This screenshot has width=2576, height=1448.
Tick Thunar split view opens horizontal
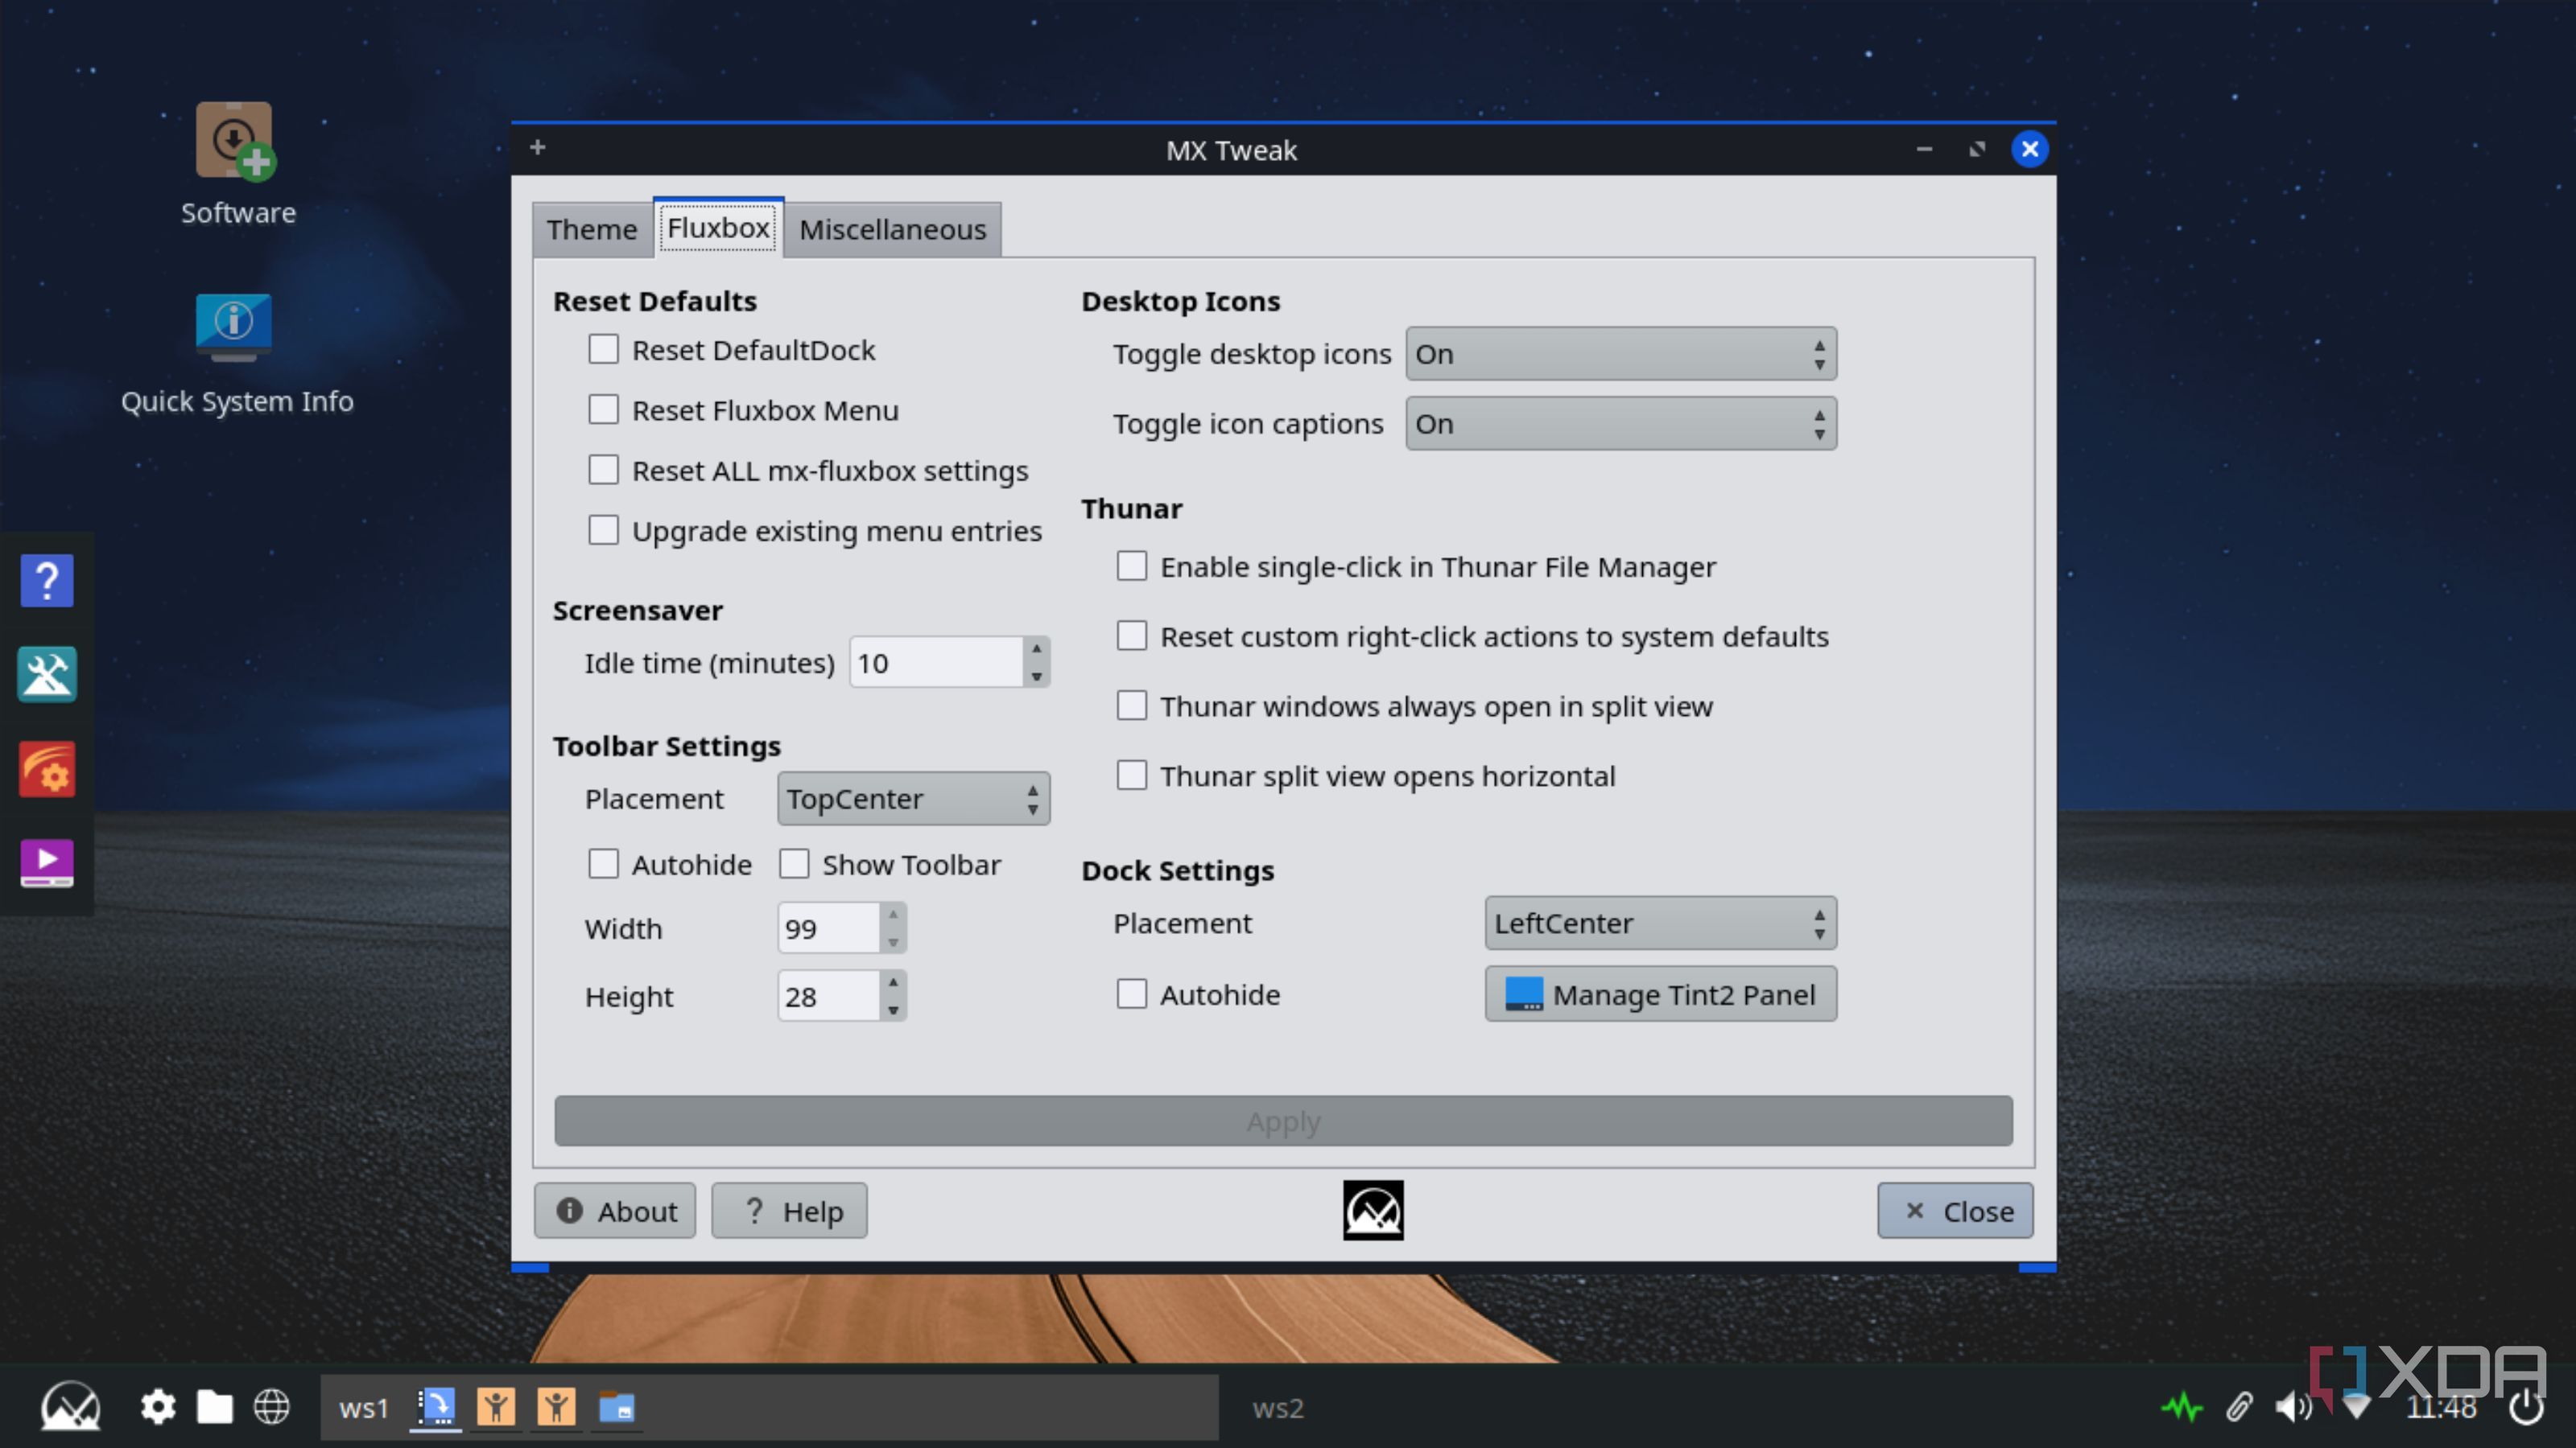(x=1131, y=775)
